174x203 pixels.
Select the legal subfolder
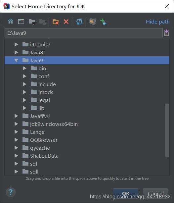[x=87, y=100]
